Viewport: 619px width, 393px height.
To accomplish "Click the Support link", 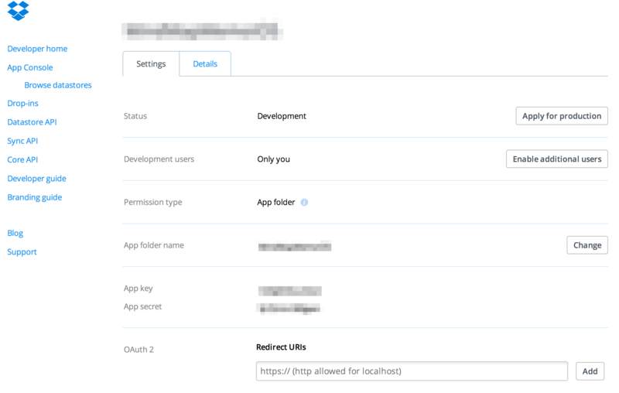I will tap(22, 252).
